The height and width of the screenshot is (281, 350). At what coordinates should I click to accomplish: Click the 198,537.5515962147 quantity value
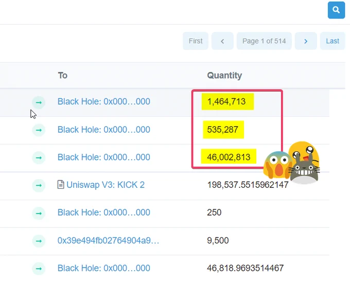pos(248,185)
